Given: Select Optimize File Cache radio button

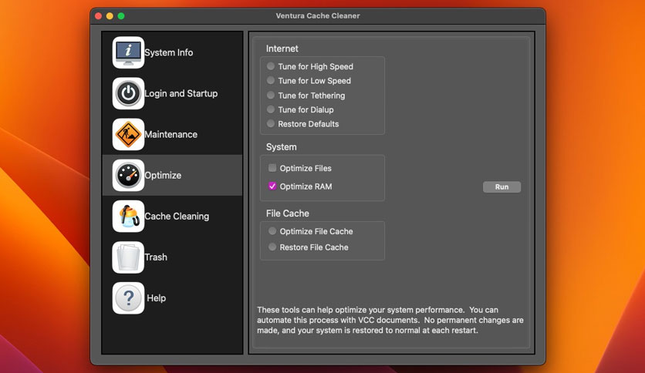Looking at the screenshot, I should click(272, 231).
